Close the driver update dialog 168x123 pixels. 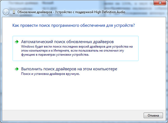coord(160,3)
